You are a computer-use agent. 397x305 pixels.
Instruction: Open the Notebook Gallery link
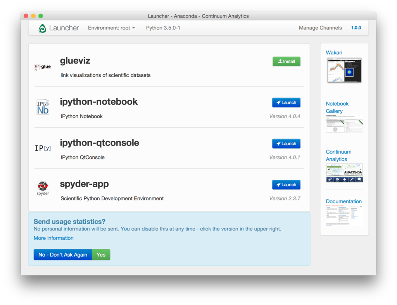click(x=337, y=107)
